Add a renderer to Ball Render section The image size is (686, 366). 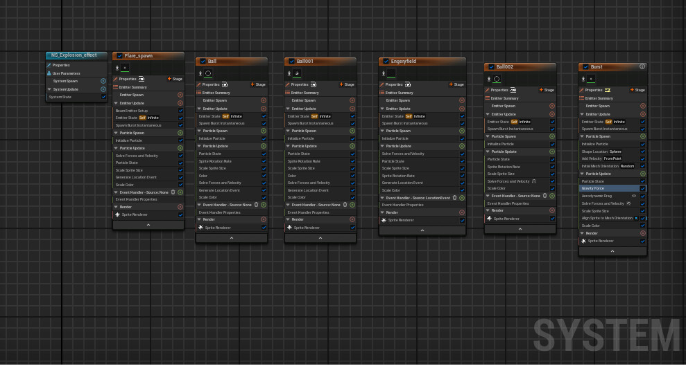pos(264,219)
